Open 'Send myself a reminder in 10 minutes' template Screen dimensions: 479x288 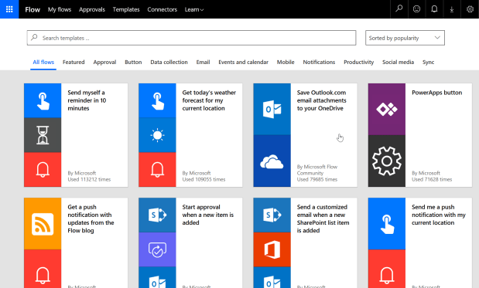point(87,100)
